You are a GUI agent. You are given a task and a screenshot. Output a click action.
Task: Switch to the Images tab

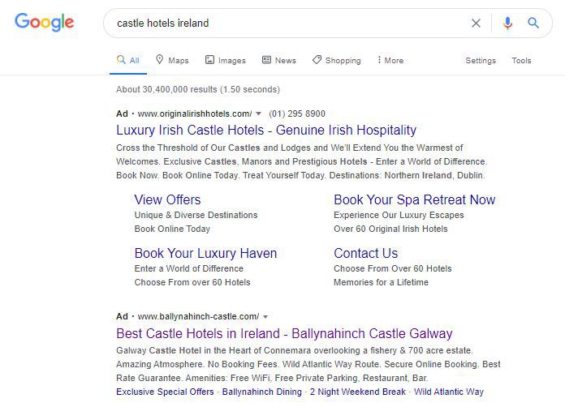tap(226, 61)
